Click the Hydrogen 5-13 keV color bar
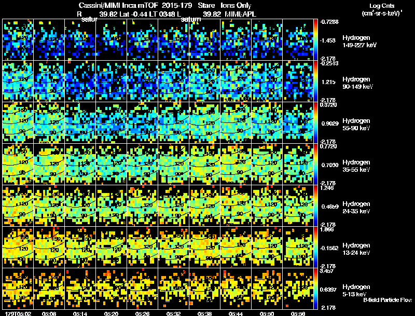This screenshot has height=316, width=415. (x=315, y=288)
